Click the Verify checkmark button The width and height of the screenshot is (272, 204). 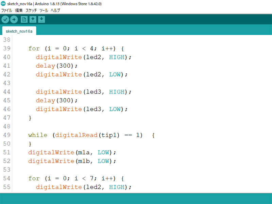coord(5,19)
